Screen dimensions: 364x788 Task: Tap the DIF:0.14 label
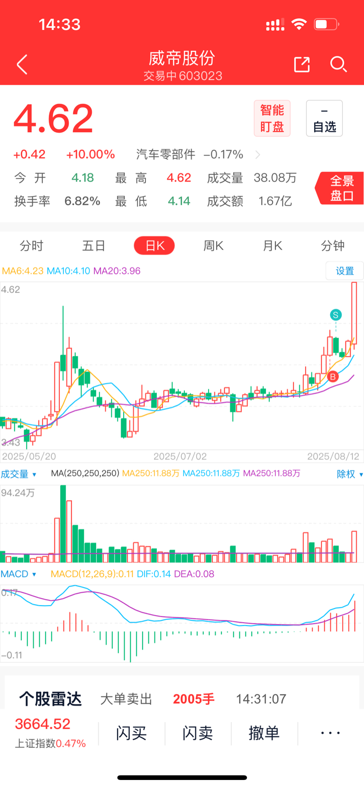click(154, 574)
